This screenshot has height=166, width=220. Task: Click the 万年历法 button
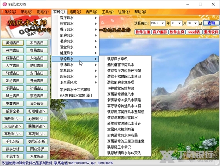(x=37, y=156)
